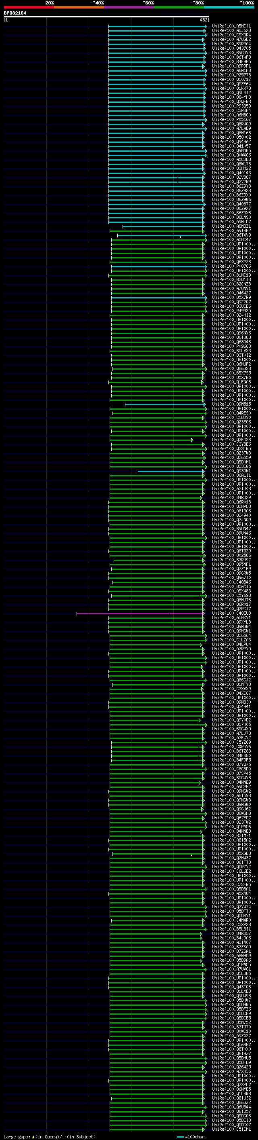Select the UniRef100_Q40877 label
Image resolution: width=258 pixels, height=1140 pixels.
(x=231, y=204)
